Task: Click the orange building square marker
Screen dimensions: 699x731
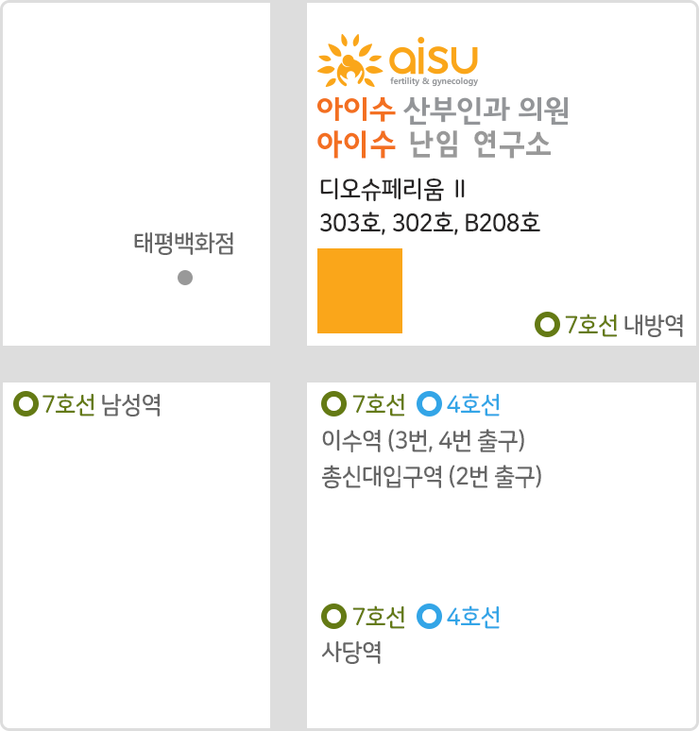Action: (360, 291)
